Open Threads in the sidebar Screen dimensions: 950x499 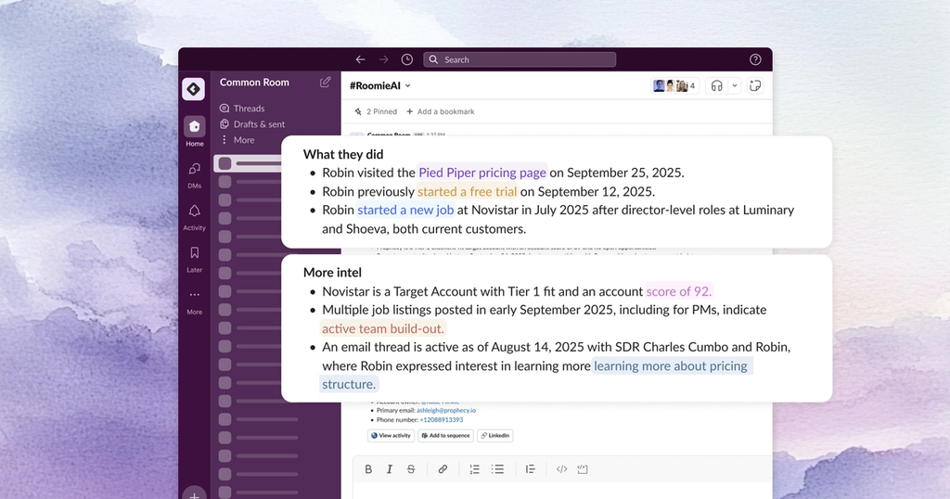click(x=242, y=109)
